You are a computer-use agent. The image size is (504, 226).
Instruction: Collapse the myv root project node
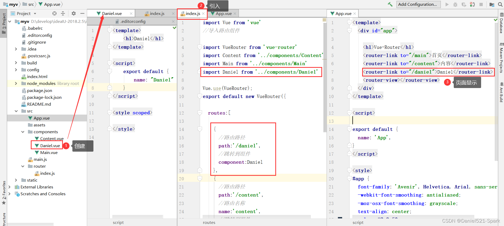coord(10,22)
